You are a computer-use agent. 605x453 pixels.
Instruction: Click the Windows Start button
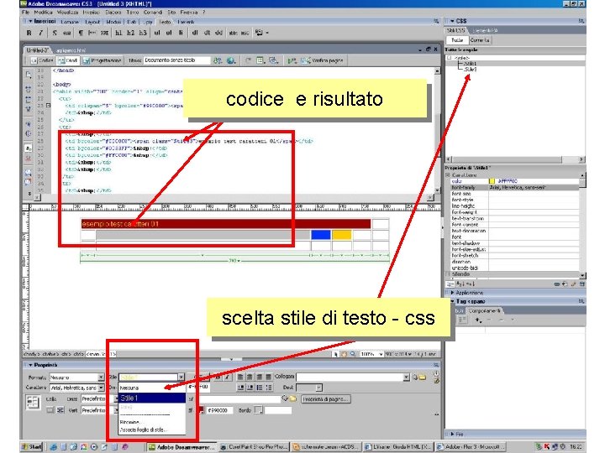pos(32,447)
